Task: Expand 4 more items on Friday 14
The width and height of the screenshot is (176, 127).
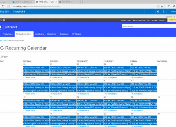Action: [x=137, y=110]
